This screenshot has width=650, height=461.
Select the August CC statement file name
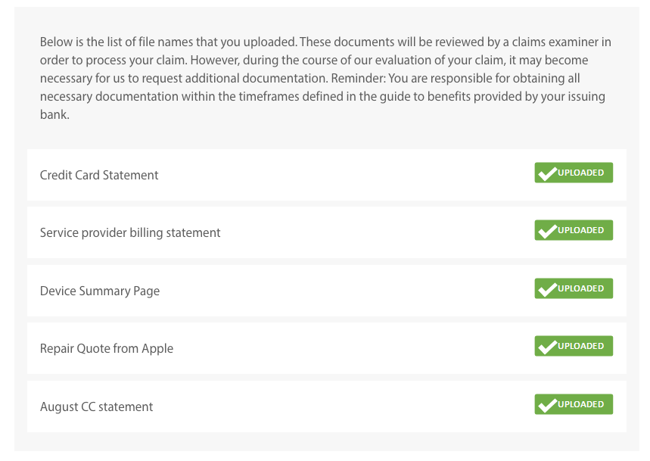click(96, 406)
